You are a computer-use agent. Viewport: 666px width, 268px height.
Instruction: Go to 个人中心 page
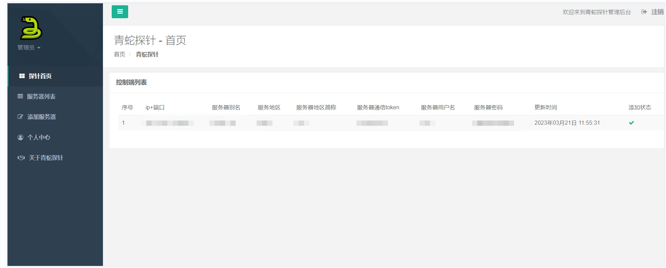tap(39, 137)
